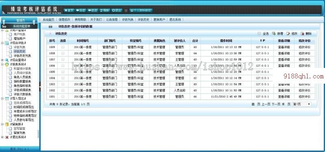Viewport: 325px width, 152px height.
Task: Collapse the 综合评估 tree node
Action: point(2,43)
